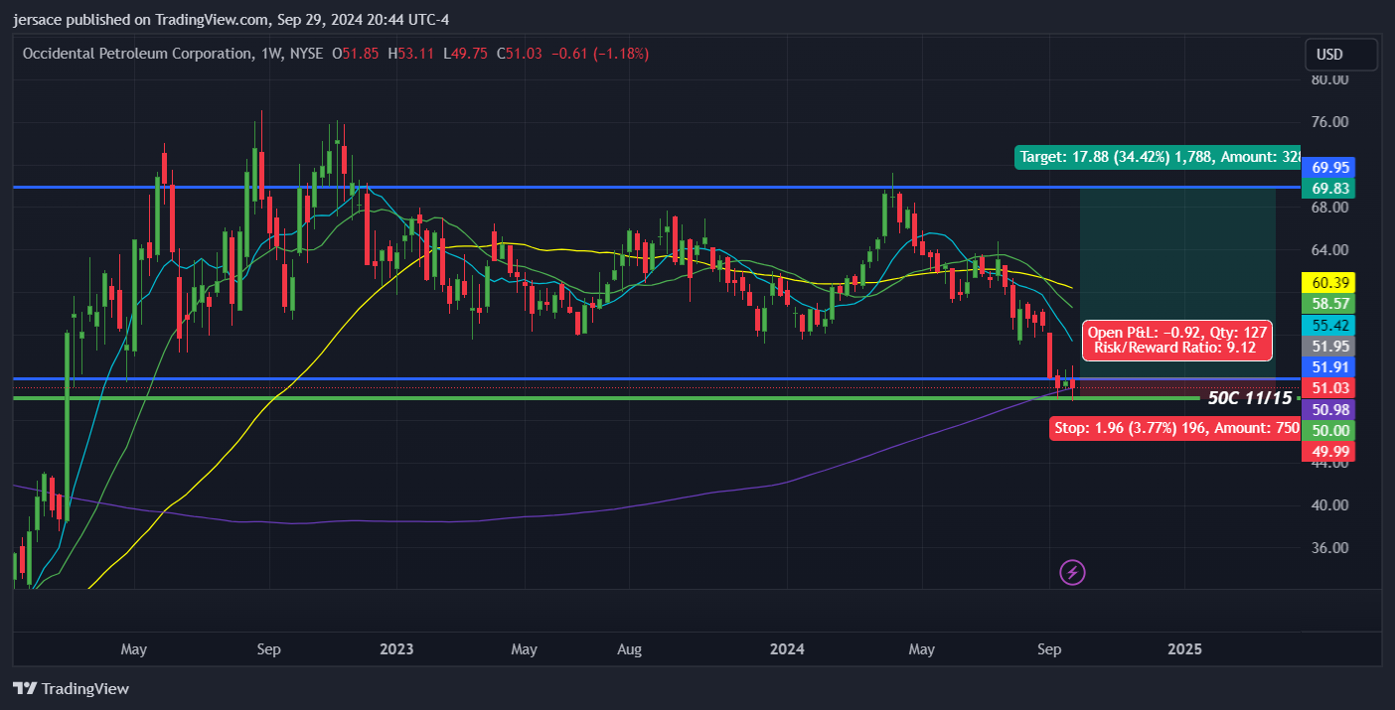This screenshot has width=1395, height=710.
Task: Click the yellow 60.39 moving average label
Action: click(1329, 283)
